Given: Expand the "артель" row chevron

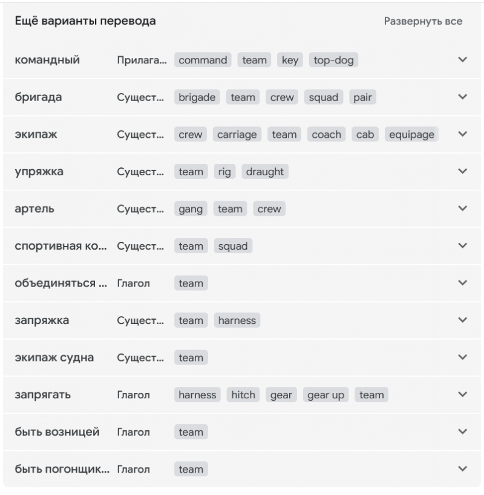Looking at the screenshot, I should point(463,209).
